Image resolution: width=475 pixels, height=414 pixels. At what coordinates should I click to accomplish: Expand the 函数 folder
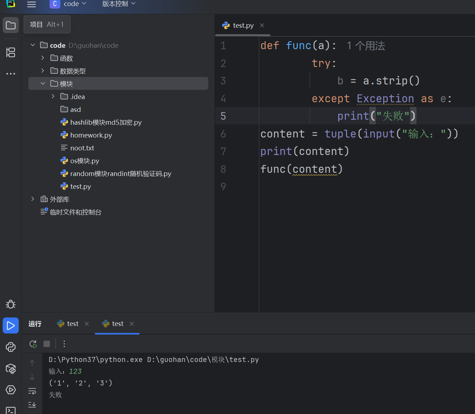[x=43, y=58]
